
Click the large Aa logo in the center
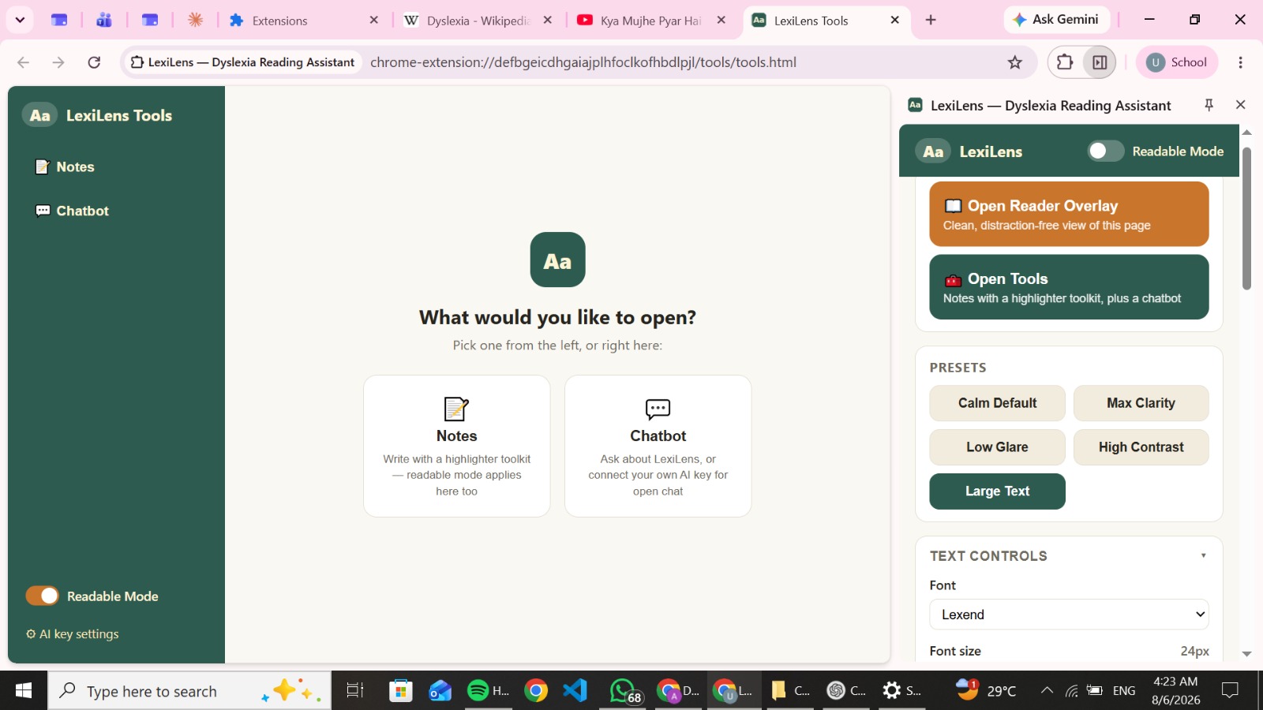point(557,260)
